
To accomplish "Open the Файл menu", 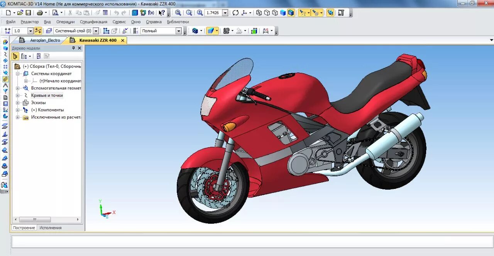I will click(11, 22).
